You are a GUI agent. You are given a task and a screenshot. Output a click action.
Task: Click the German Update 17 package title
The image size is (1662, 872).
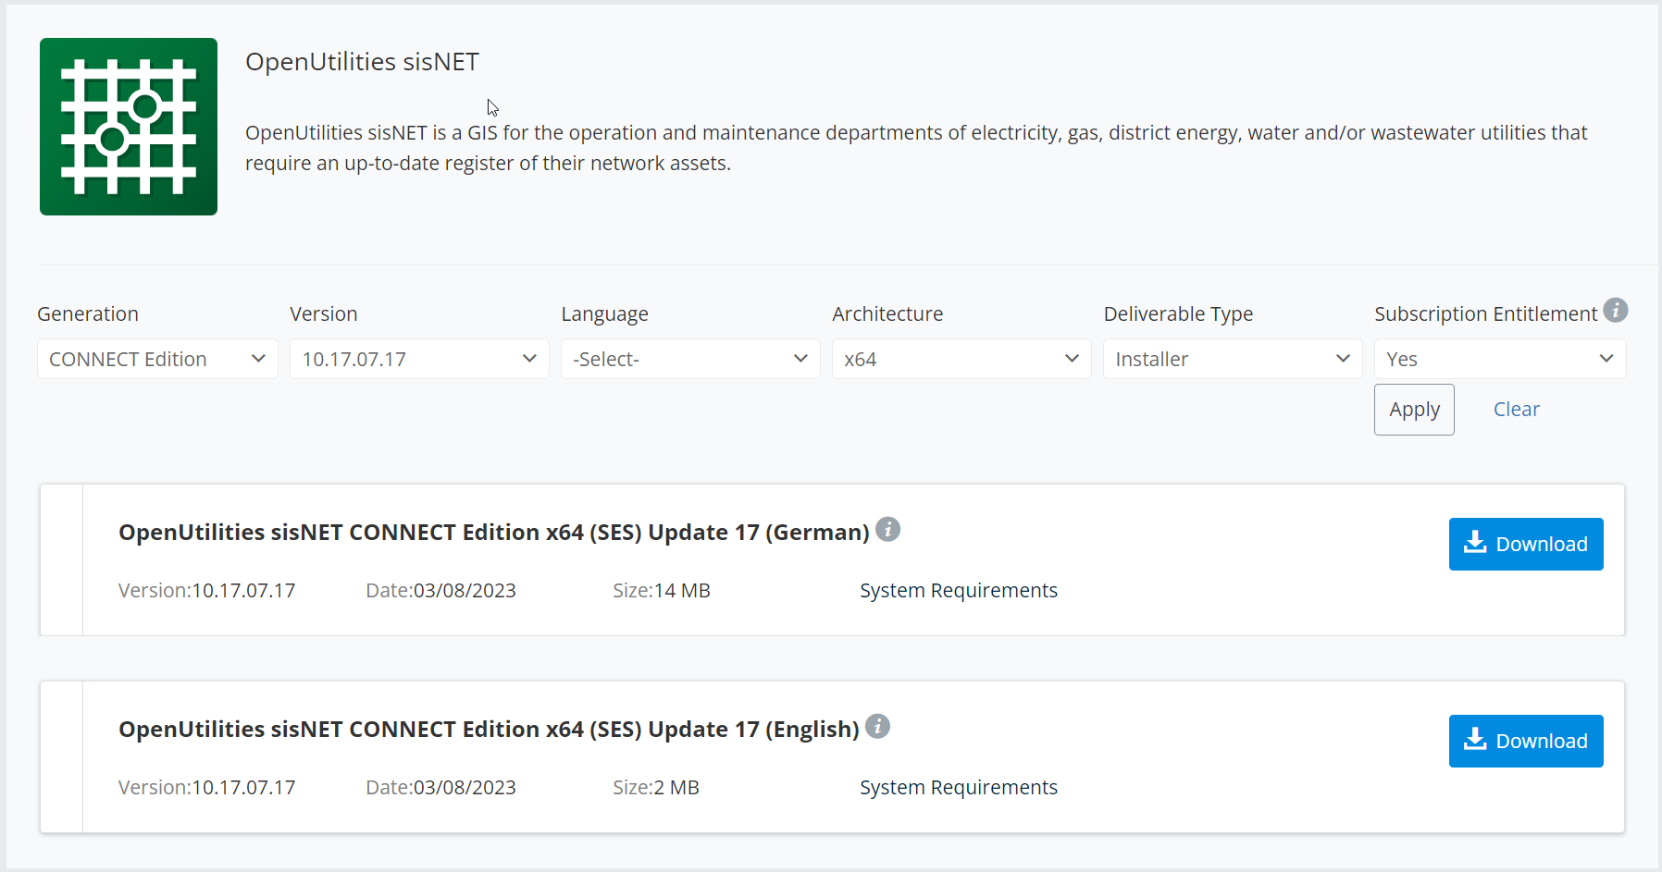point(494,533)
